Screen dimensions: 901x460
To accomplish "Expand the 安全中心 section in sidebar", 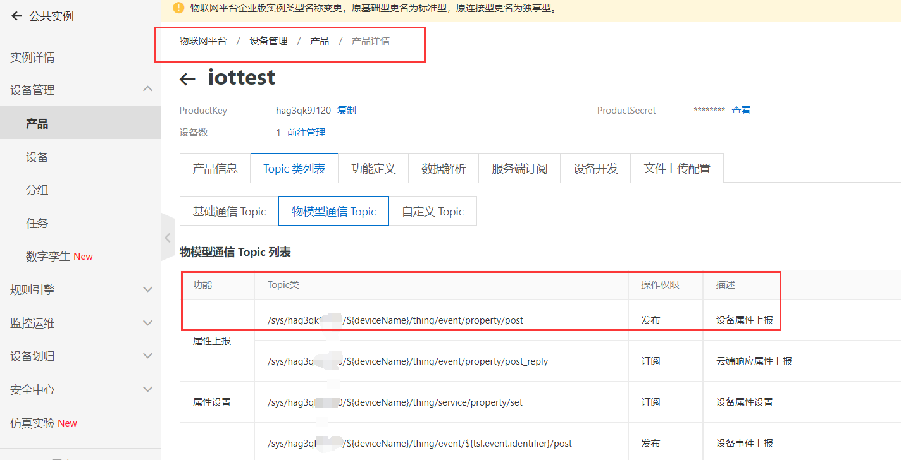I will point(147,389).
